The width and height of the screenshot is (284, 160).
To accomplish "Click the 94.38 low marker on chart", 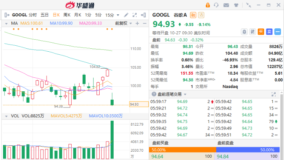I will point(58,106).
